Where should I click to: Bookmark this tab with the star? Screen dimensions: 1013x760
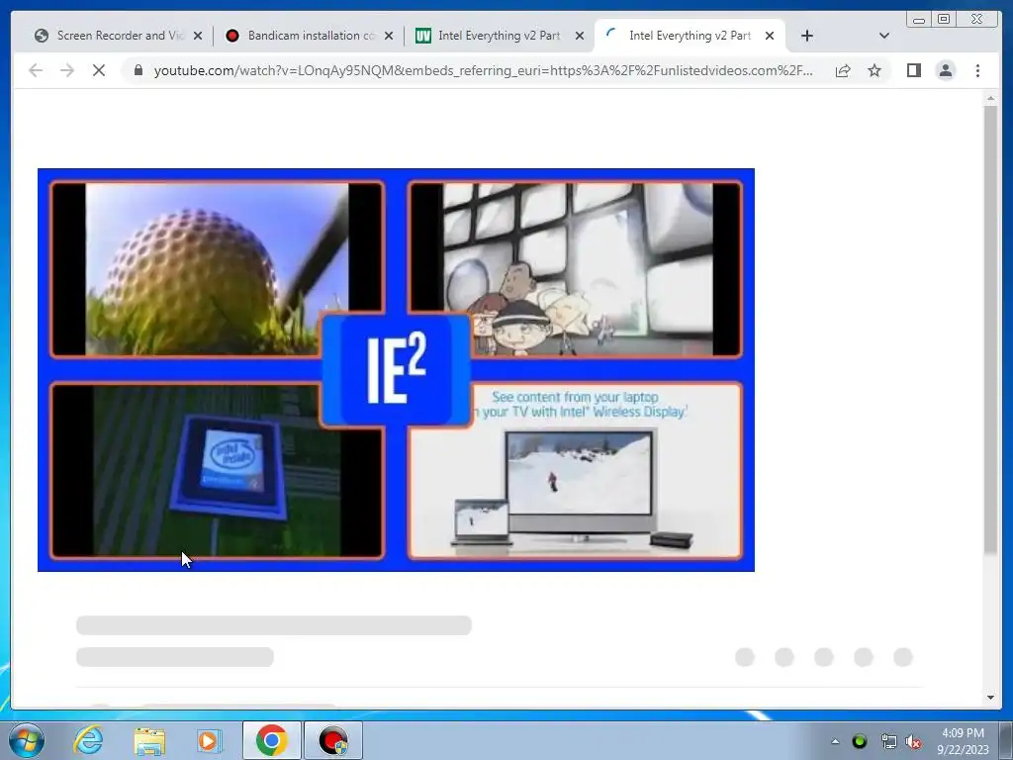875,70
